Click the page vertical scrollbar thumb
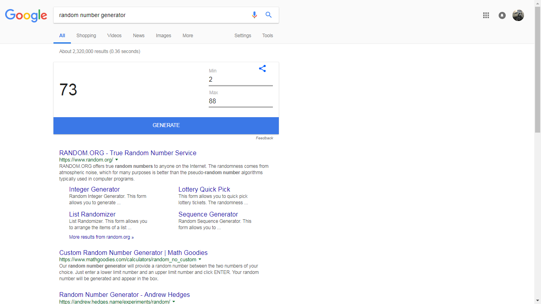The width and height of the screenshot is (541, 304). [537, 69]
